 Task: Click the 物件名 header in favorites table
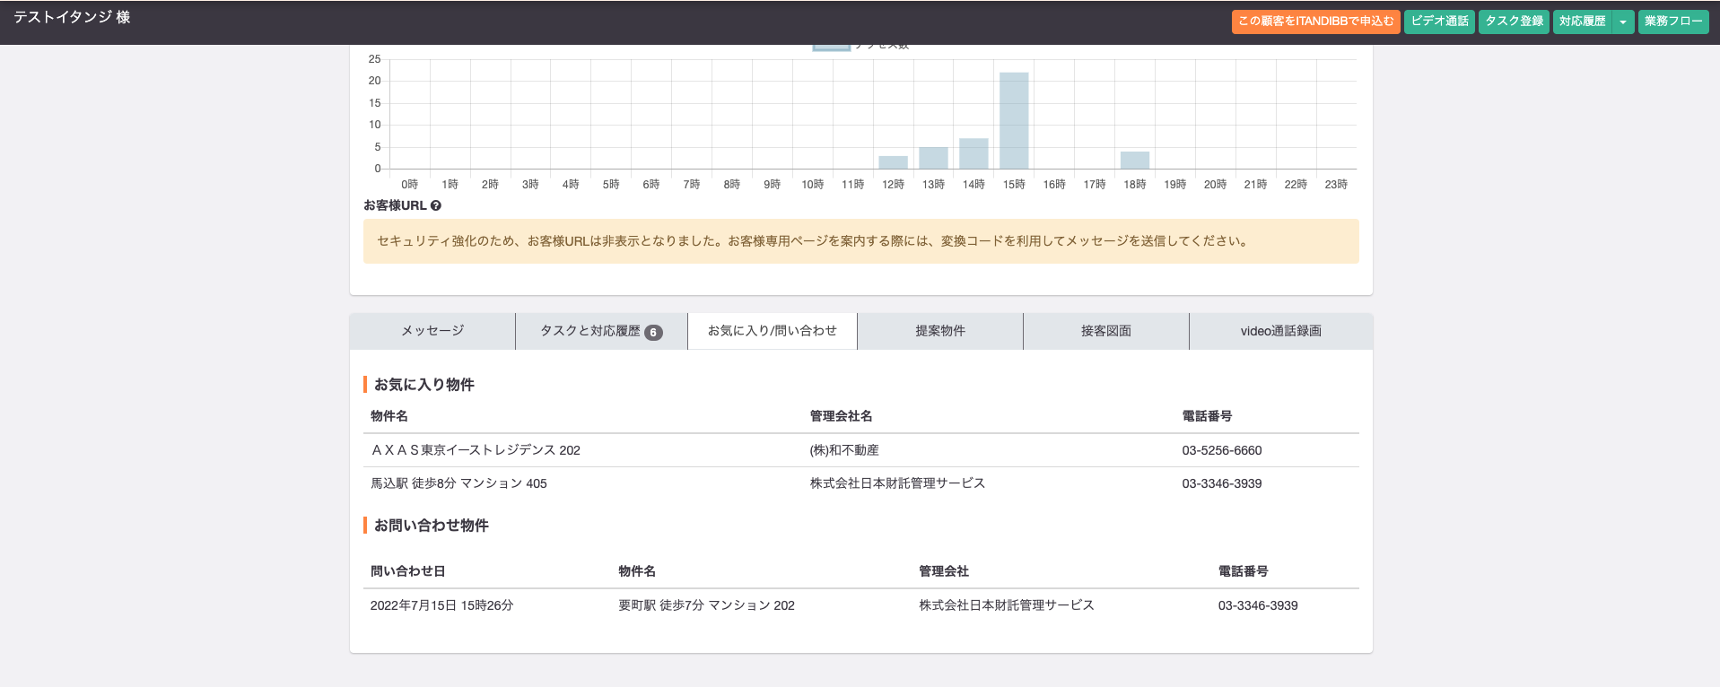tap(389, 416)
